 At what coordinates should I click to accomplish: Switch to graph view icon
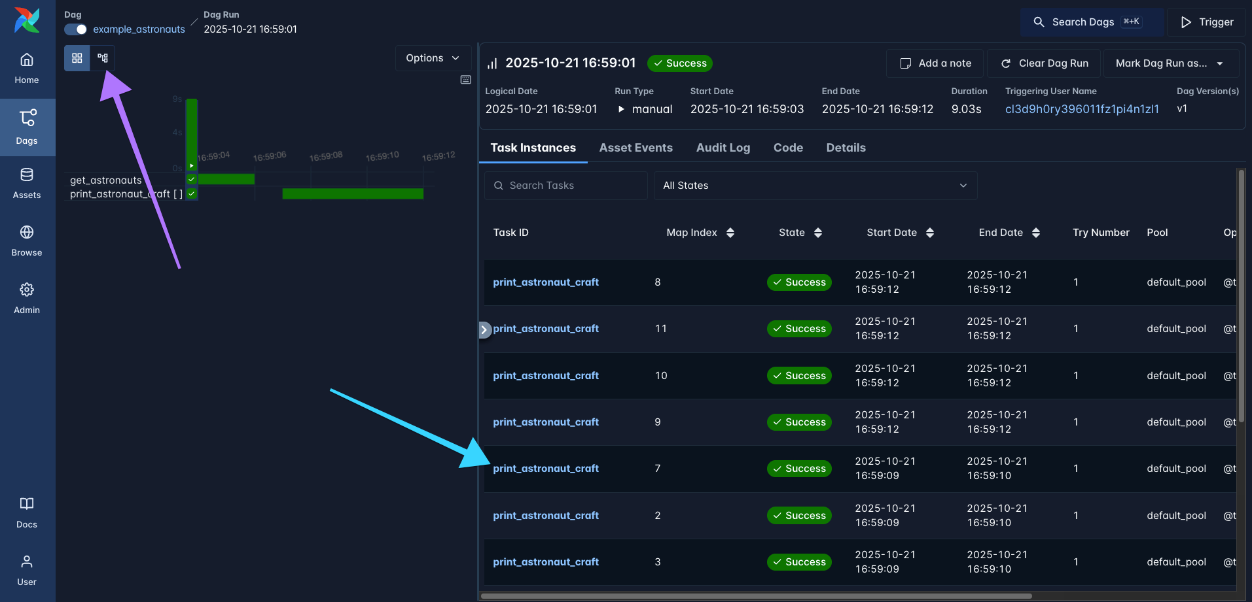(x=102, y=58)
